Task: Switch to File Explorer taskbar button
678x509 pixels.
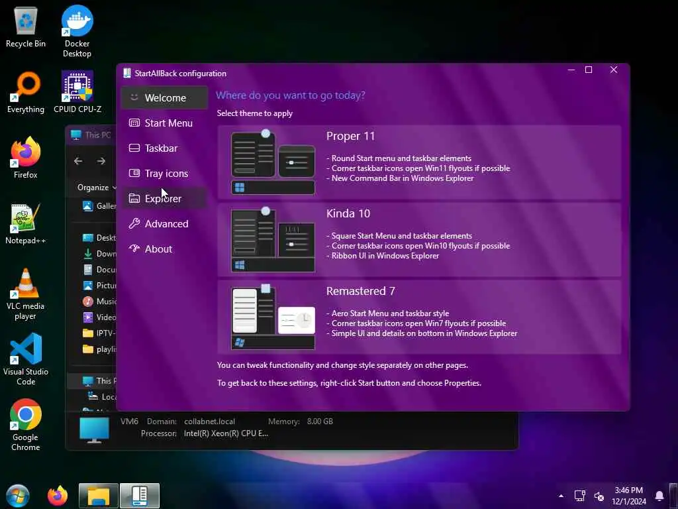Action: point(99,496)
